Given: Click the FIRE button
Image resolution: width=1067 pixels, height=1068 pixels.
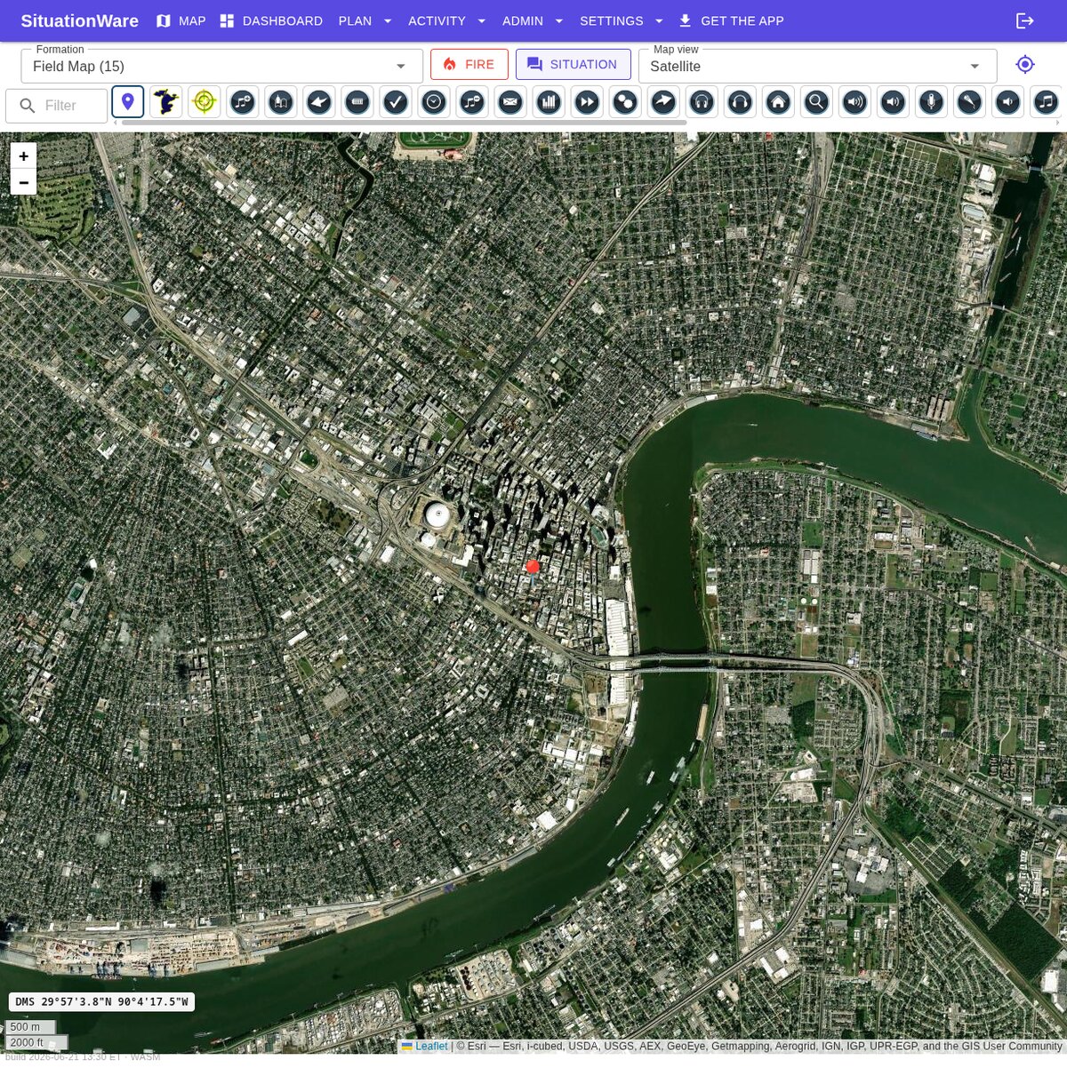Looking at the screenshot, I should pos(469,64).
